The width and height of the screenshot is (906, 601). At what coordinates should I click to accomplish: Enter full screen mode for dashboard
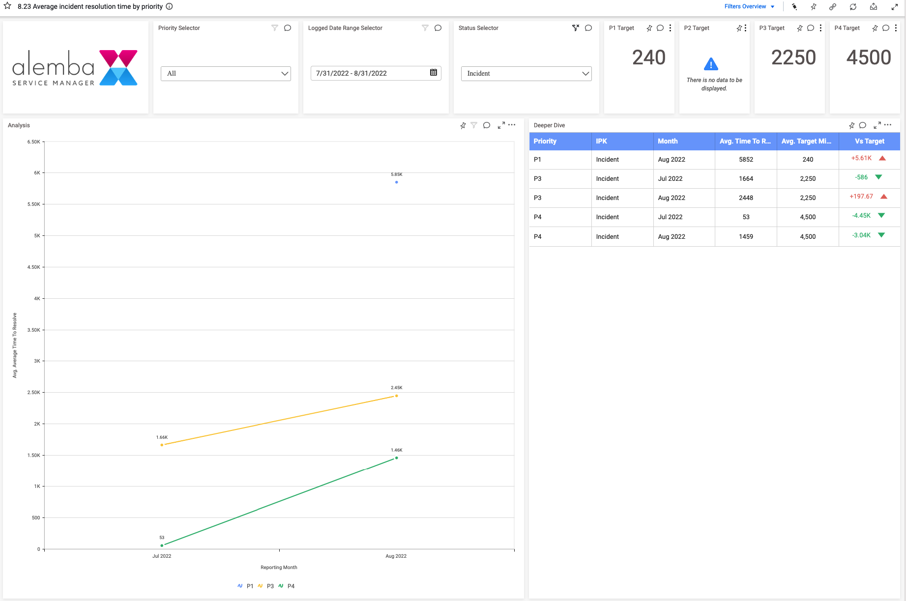[895, 7]
